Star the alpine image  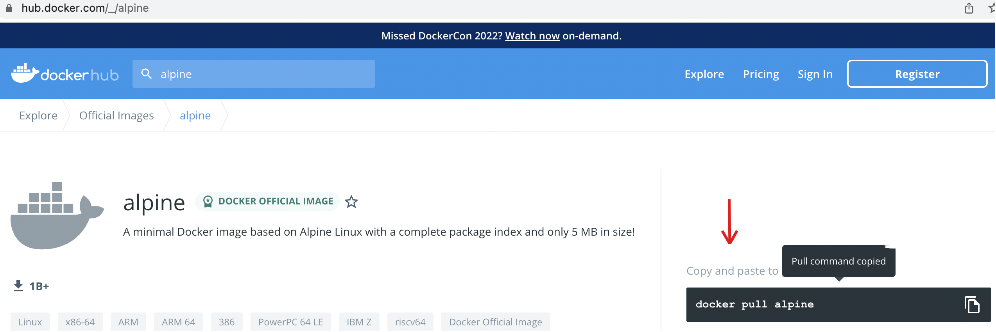pyautogui.click(x=351, y=202)
